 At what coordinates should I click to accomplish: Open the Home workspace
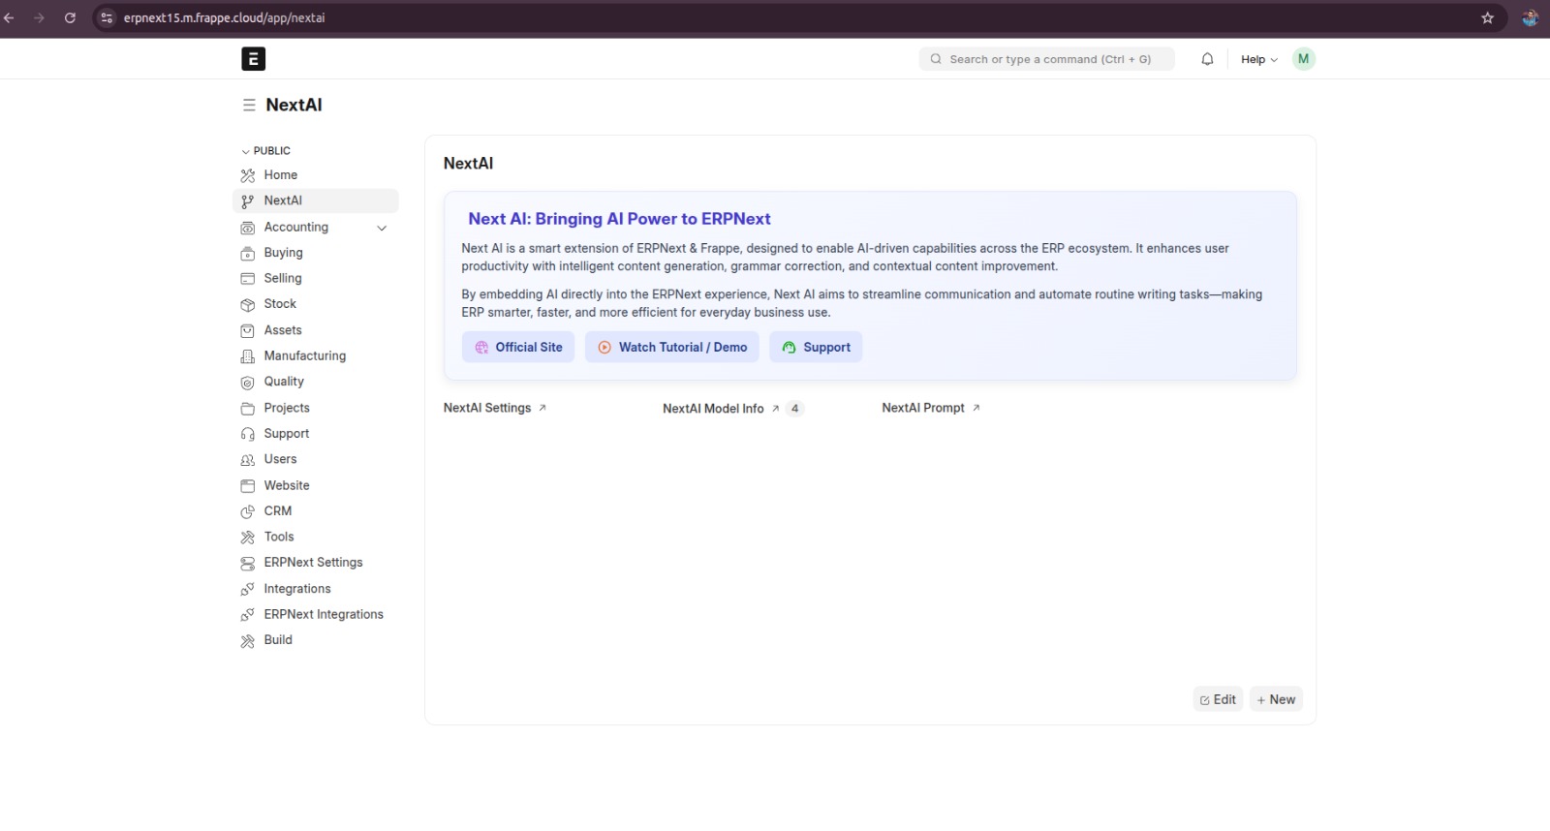click(x=281, y=175)
